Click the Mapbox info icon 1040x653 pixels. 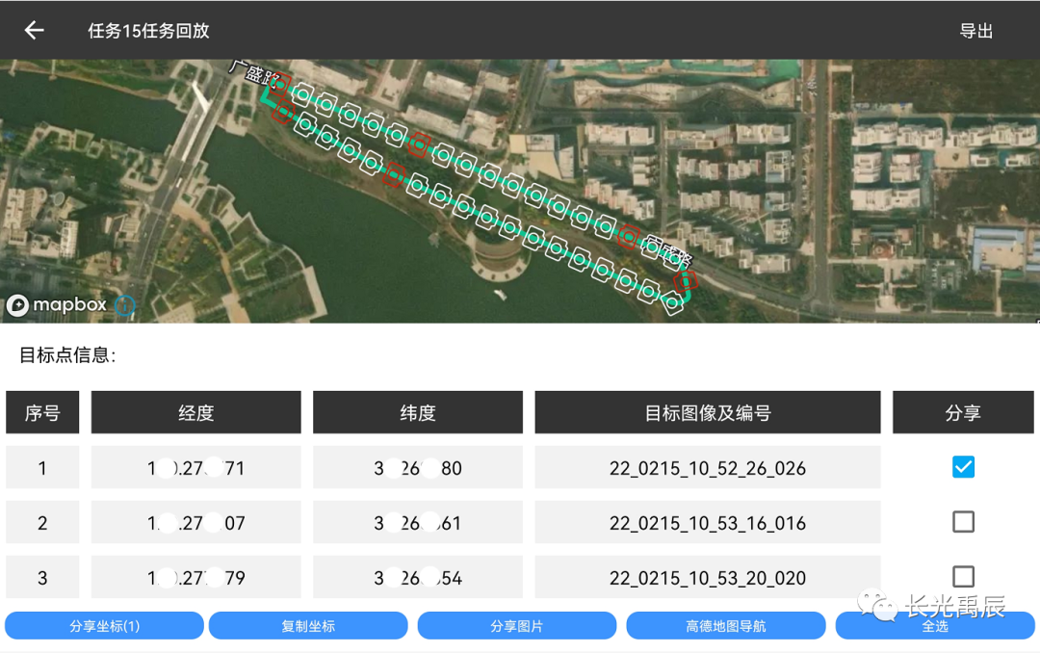coord(125,306)
